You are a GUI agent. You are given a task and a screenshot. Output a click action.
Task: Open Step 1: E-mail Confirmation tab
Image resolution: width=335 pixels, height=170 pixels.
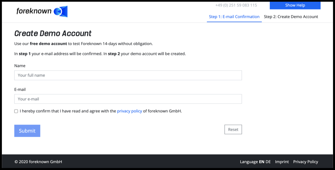point(234,17)
